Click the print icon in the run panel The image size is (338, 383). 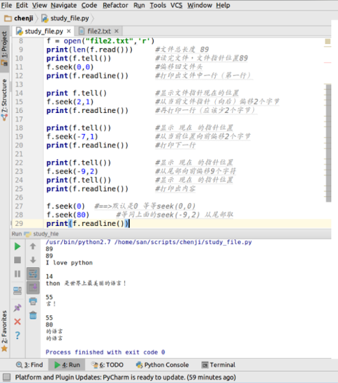point(33,301)
